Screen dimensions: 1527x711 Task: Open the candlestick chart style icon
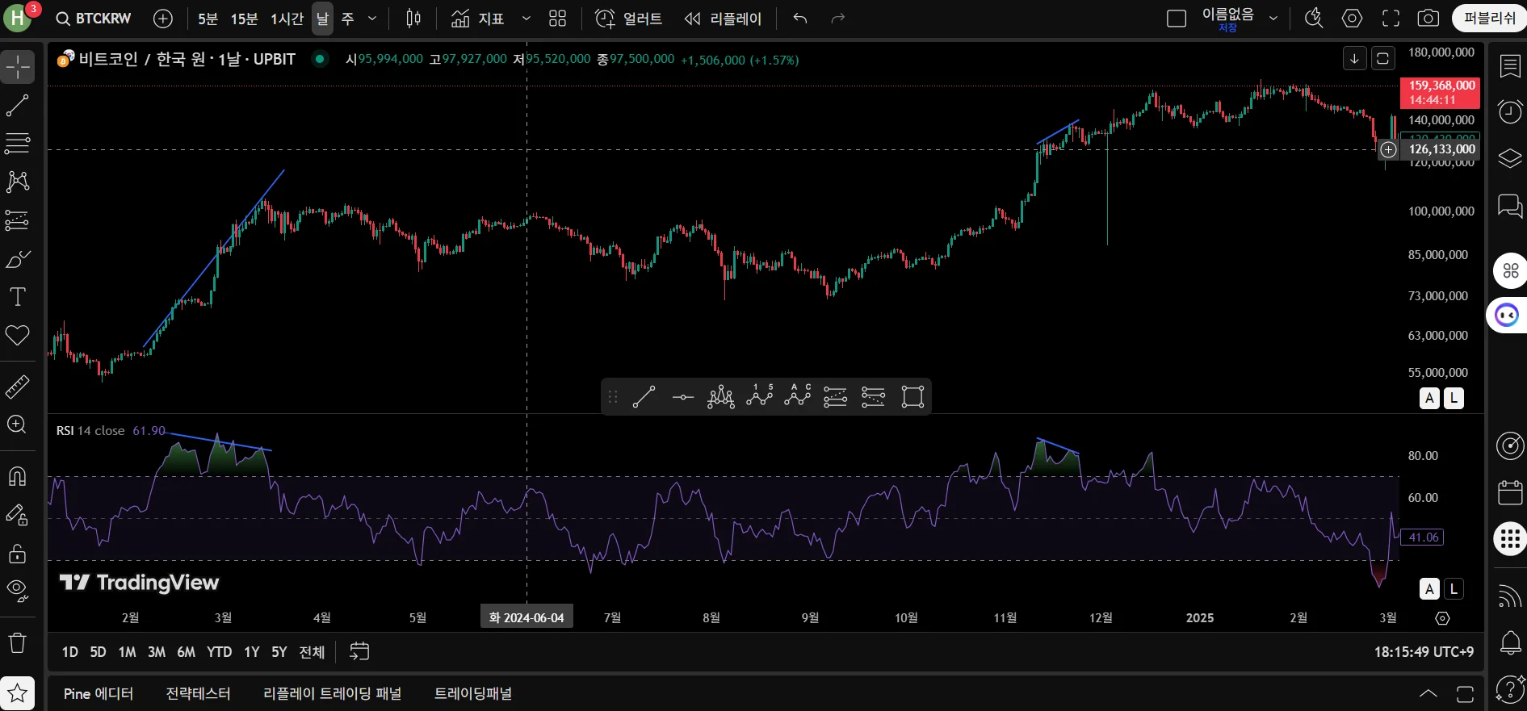coord(413,19)
